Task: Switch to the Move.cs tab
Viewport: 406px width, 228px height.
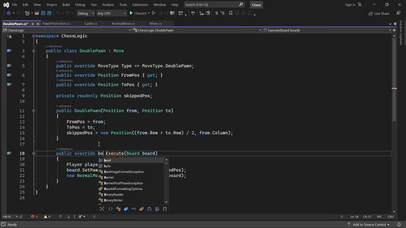Action: pos(155,23)
